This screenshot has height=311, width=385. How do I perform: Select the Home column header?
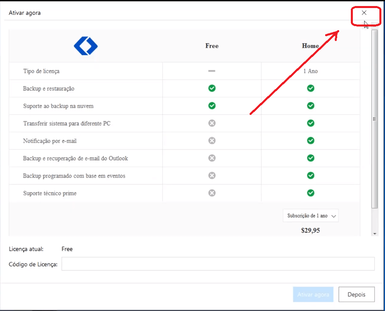[310, 46]
